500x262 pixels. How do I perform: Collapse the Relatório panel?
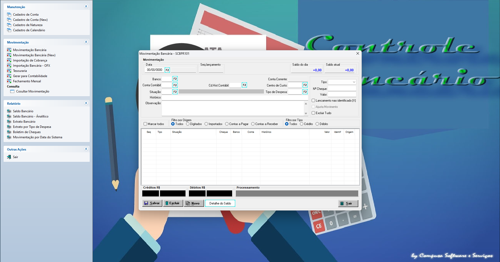86,103
